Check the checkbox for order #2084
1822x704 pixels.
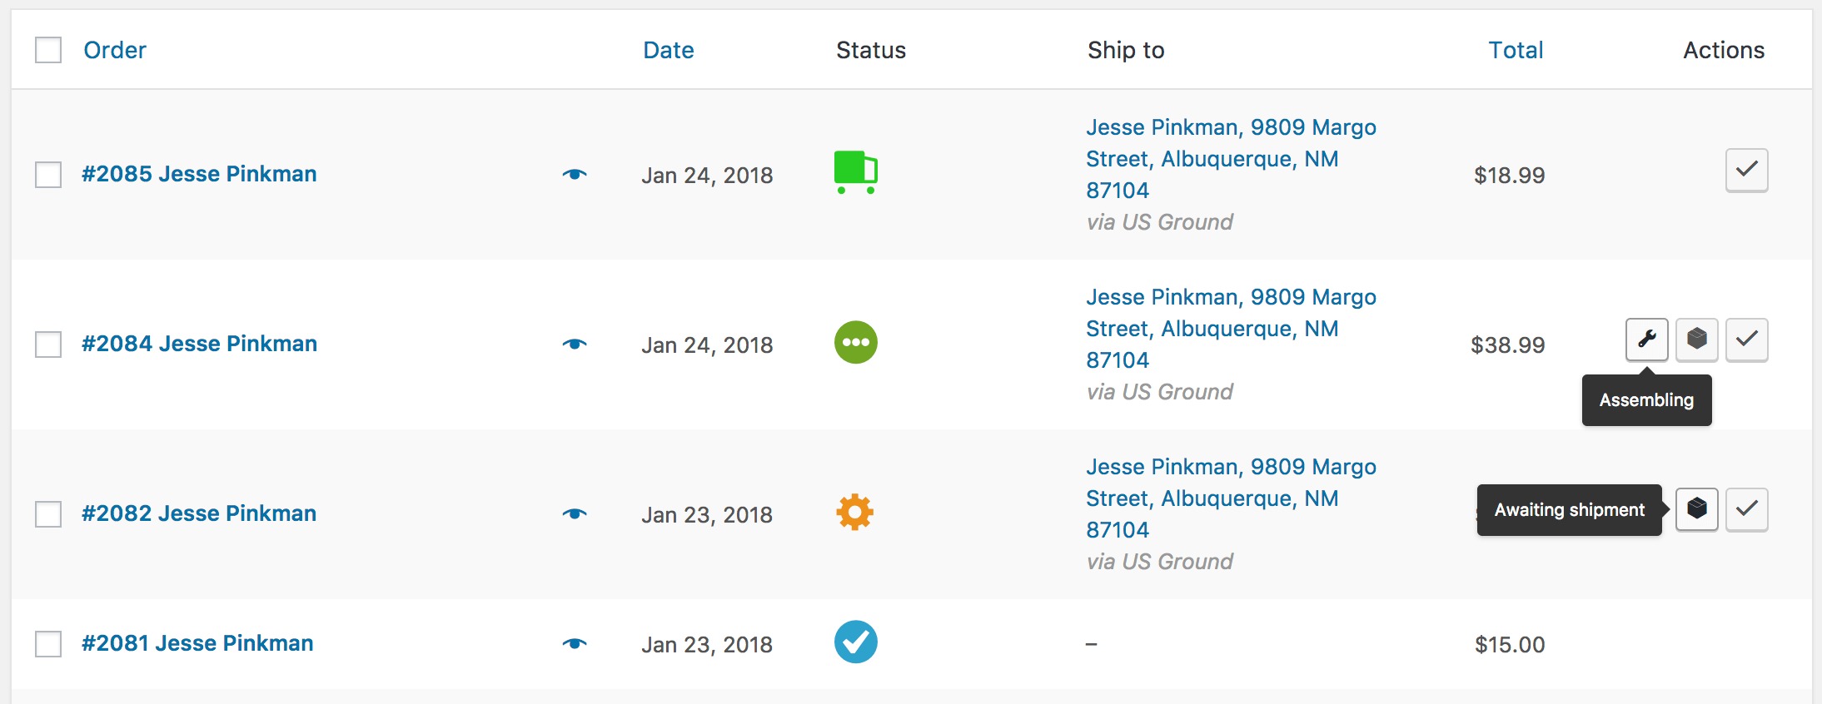click(47, 342)
